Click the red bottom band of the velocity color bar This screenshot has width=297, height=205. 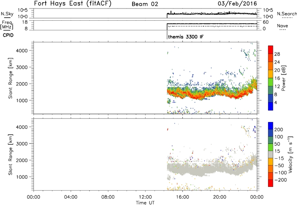(271, 183)
